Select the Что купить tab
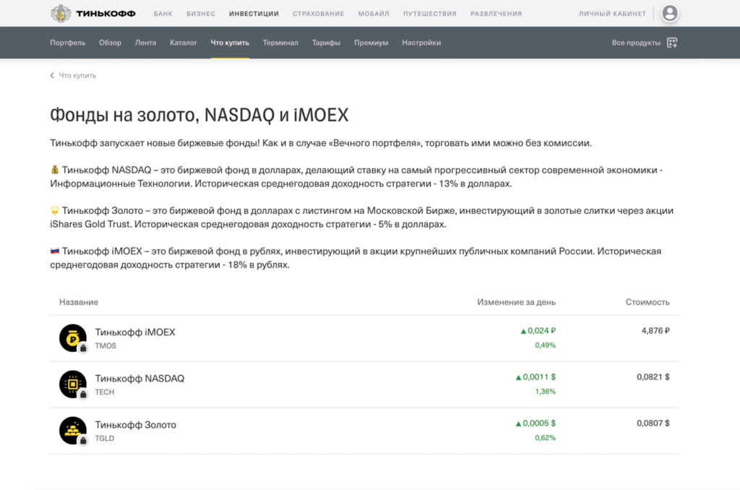 pyautogui.click(x=230, y=43)
